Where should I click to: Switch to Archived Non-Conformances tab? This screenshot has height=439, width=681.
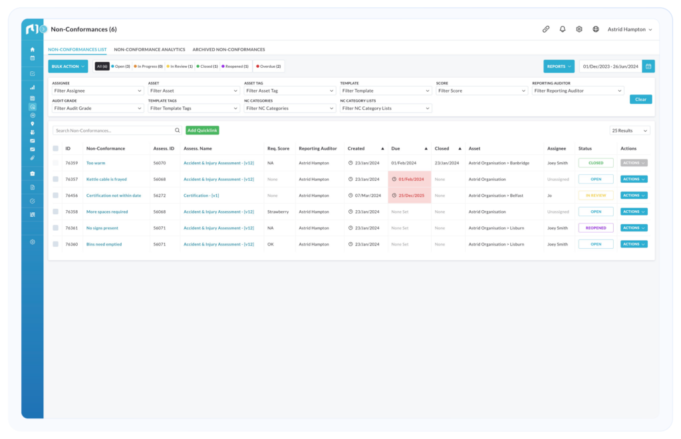(x=229, y=49)
